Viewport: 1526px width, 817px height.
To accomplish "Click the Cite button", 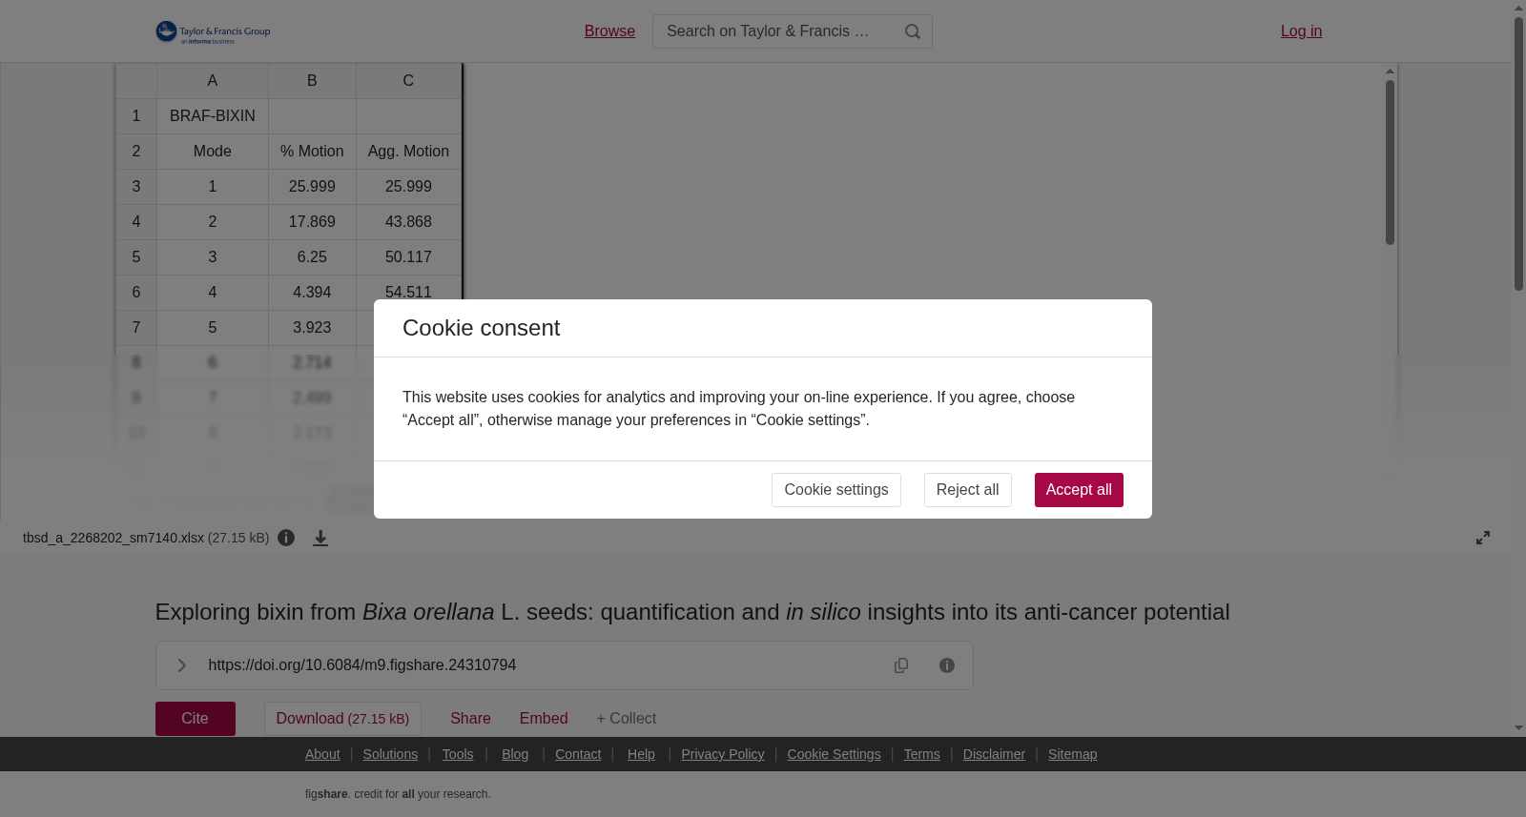I will (196, 719).
